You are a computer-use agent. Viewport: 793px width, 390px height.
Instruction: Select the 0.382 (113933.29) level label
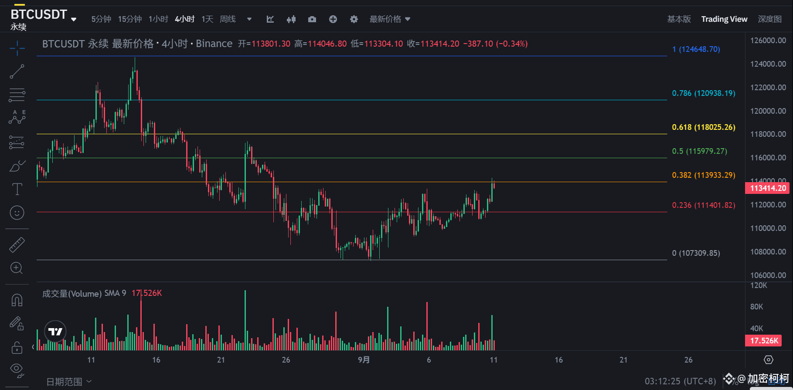(x=704, y=175)
